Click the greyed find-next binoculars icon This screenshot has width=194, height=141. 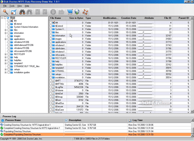click(30, 12)
